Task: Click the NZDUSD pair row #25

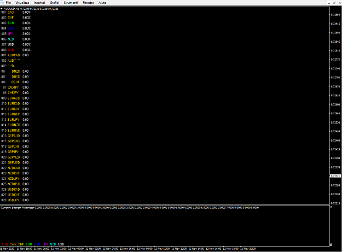Action: [15, 184]
